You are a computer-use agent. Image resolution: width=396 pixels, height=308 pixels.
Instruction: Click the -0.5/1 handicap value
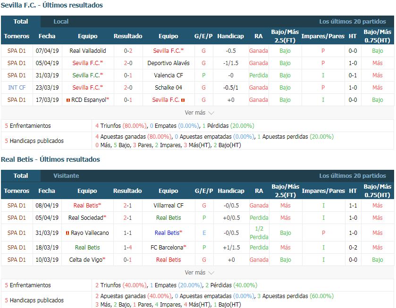pos(231,88)
